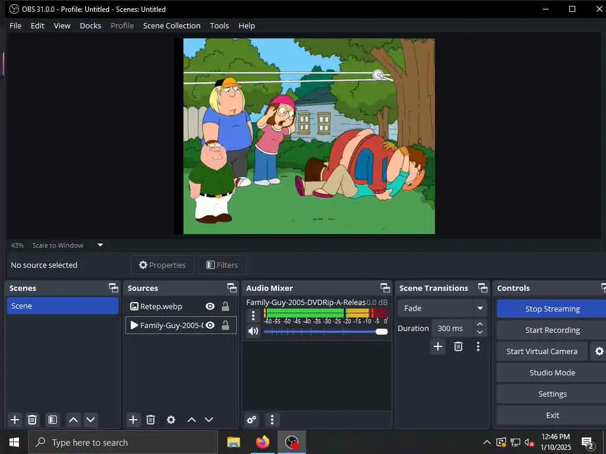Open virtual camera settings gear
Viewport: 606px width, 454px height.
coord(599,351)
